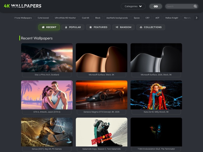Open the Cool 4K tag
Viewport: 203px width, 152px height.
point(86,18)
